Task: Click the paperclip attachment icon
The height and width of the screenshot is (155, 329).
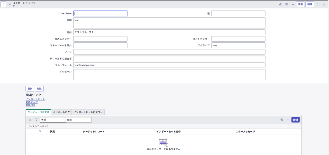Action: 280,4
